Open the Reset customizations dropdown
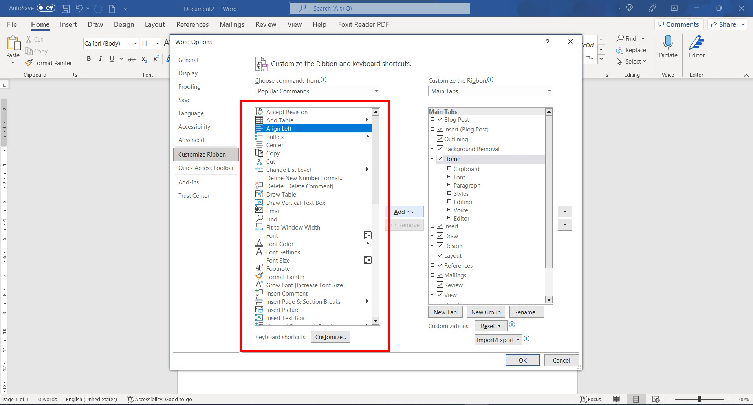Image resolution: width=753 pixels, height=405 pixels. [x=491, y=326]
